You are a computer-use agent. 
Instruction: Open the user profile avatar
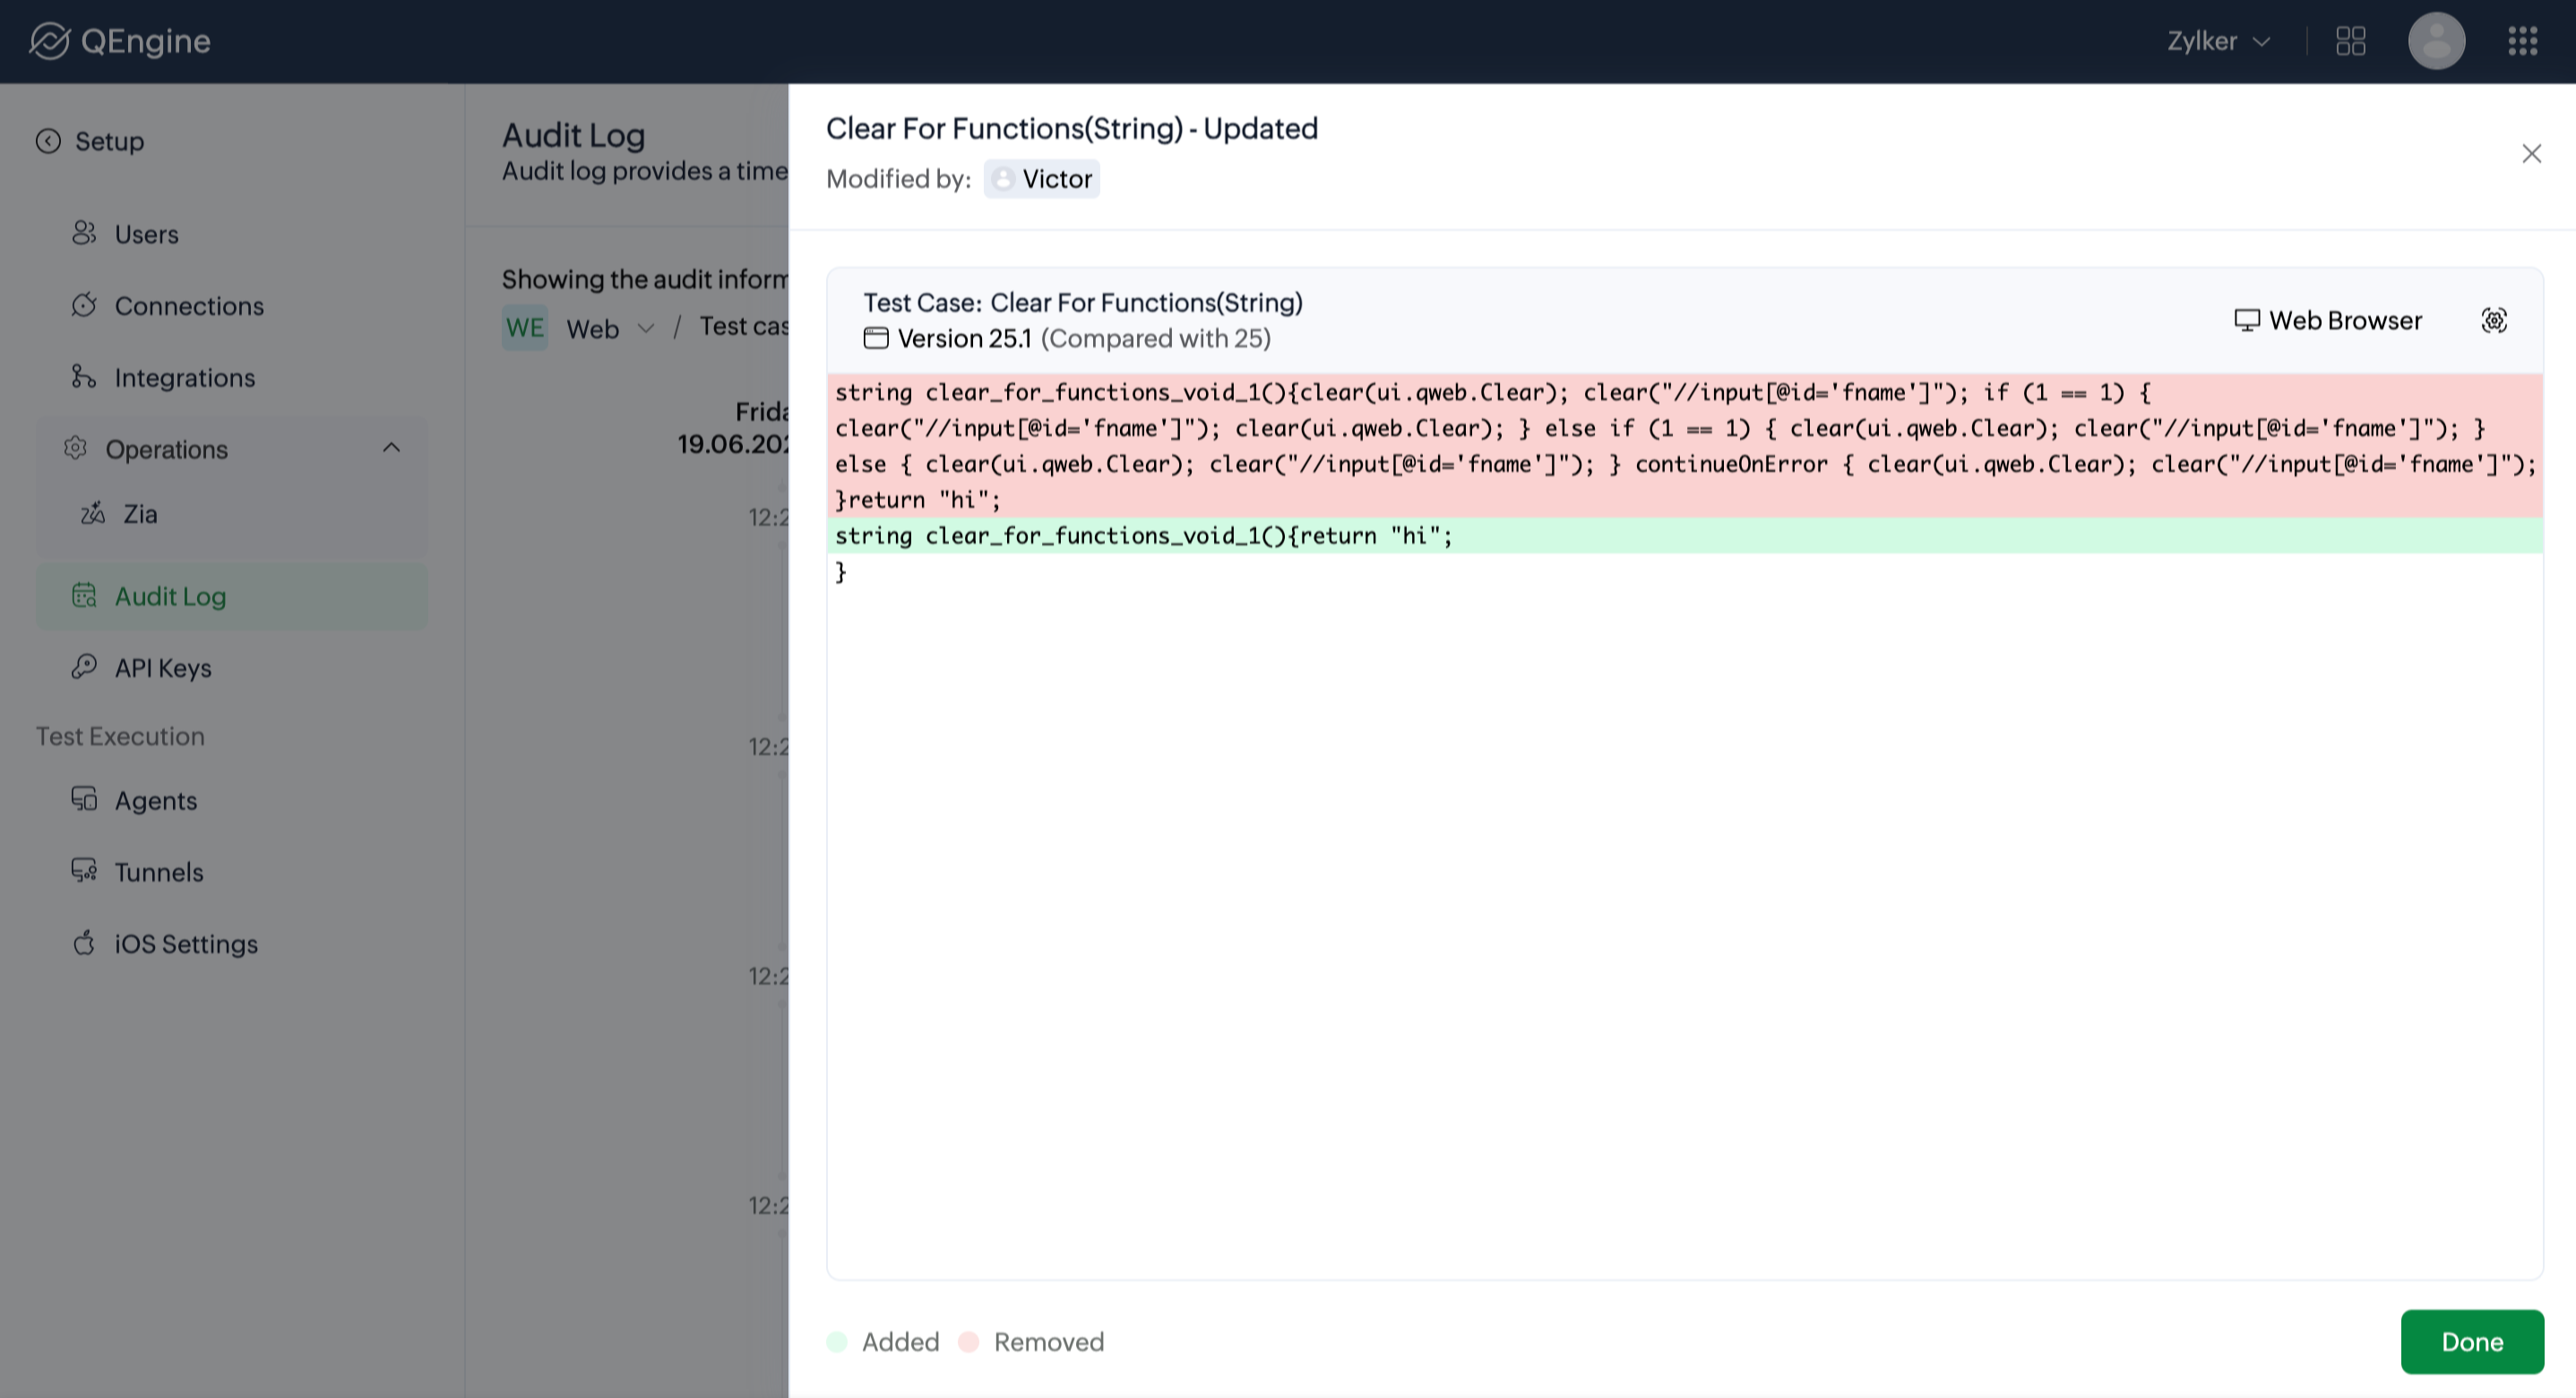pos(2436,41)
